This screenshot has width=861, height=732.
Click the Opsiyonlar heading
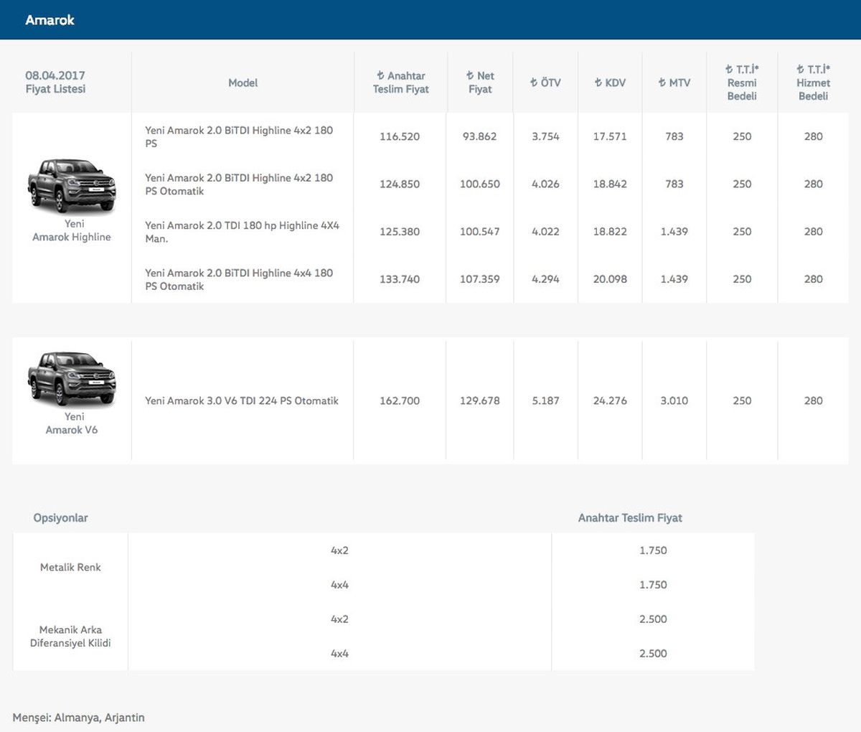click(61, 517)
